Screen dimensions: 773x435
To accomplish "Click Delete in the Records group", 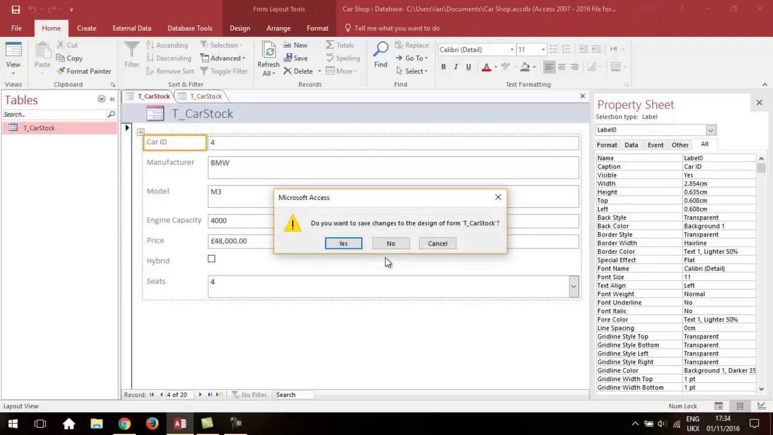I will pyautogui.click(x=298, y=71).
